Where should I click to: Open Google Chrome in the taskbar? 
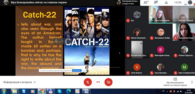click(x=42, y=91)
